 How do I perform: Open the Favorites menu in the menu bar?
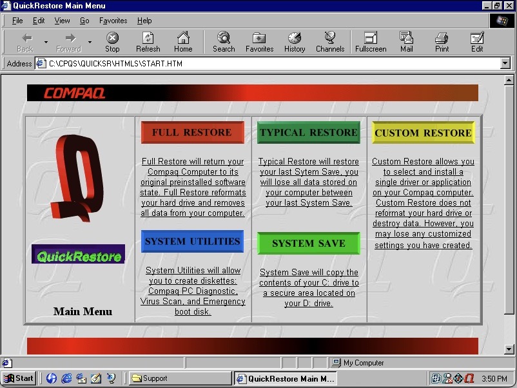tap(113, 21)
